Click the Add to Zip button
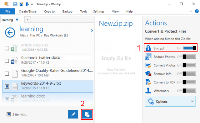 [x=87, y=114]
